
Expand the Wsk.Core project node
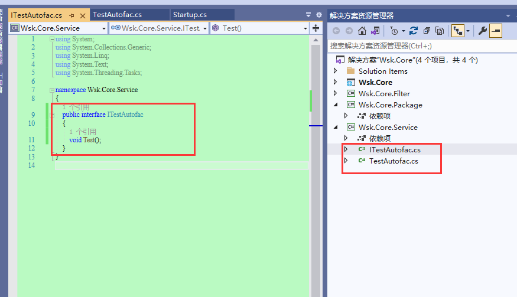[336, 82]
